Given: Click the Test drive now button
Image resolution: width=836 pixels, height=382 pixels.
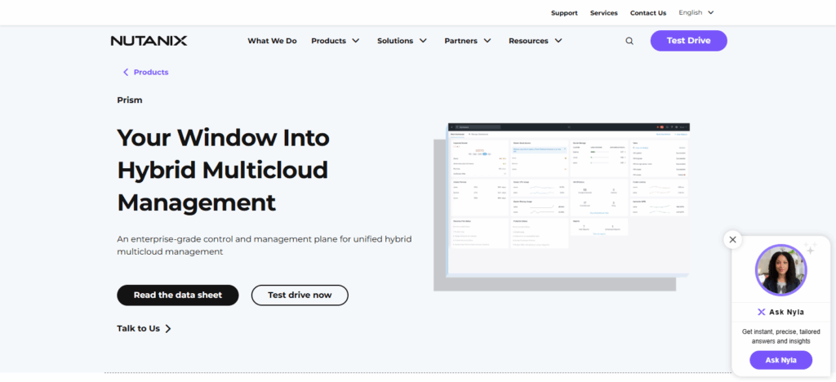Looking at the screenshot, I should coord(300,295).
